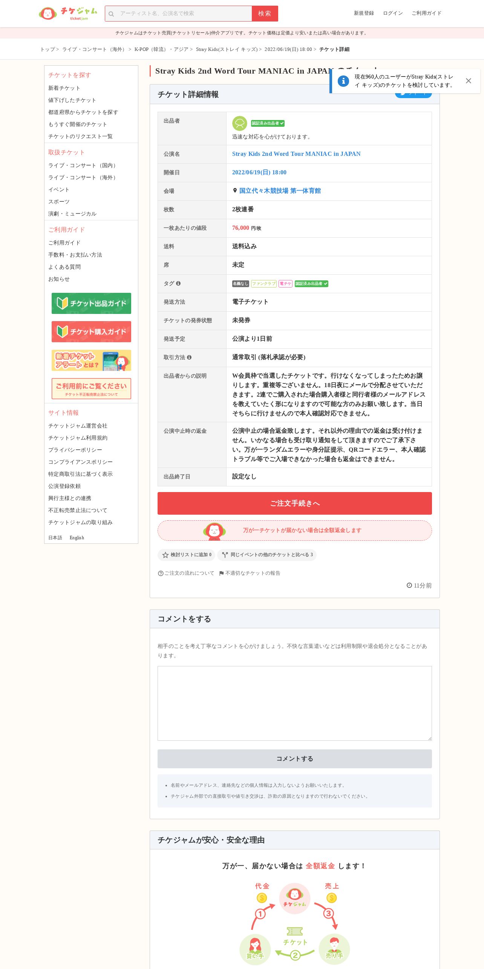Click 不適切なチケットの報告 link
The height and width of the screenshot is (969, 484).
tap(253, 573)
